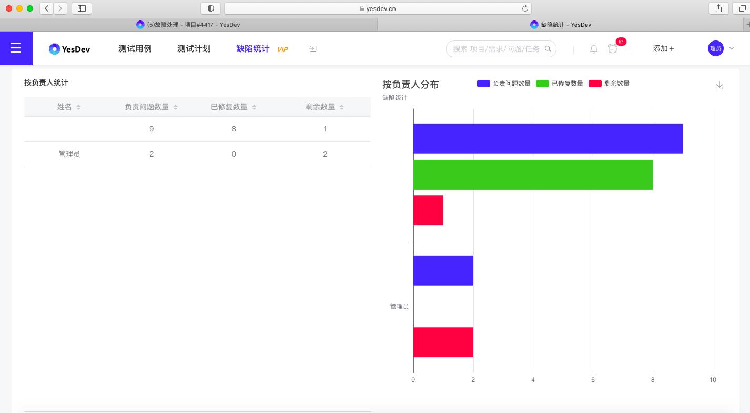Download the 按负责人分布 chart image
750x413 pixels.
click(x=719, y=85)
